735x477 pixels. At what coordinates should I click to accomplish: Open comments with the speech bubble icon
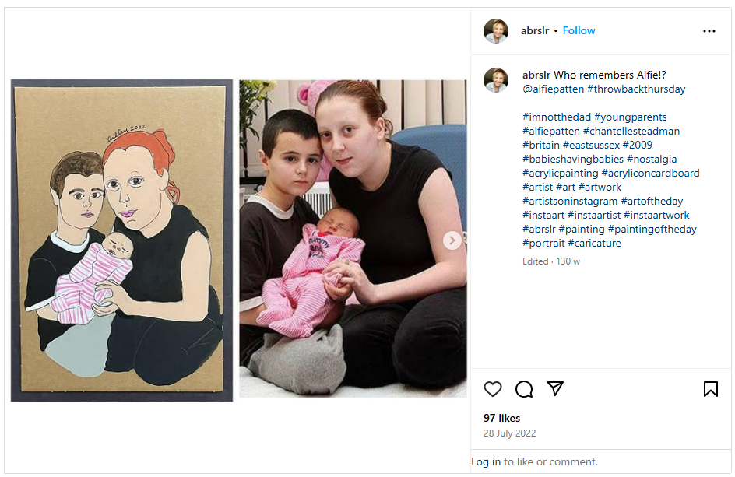(x=523, y=389)
